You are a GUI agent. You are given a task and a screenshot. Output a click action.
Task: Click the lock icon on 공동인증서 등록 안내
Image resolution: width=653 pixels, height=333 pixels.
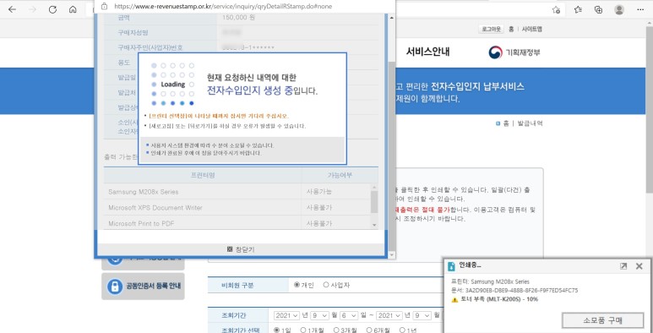115,287
